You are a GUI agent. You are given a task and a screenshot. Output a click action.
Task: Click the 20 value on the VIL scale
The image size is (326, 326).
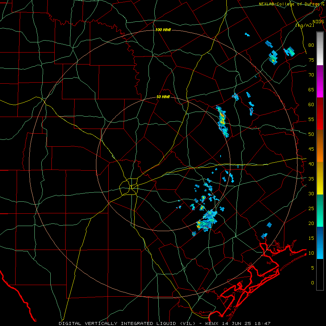(x=311, y=223)
